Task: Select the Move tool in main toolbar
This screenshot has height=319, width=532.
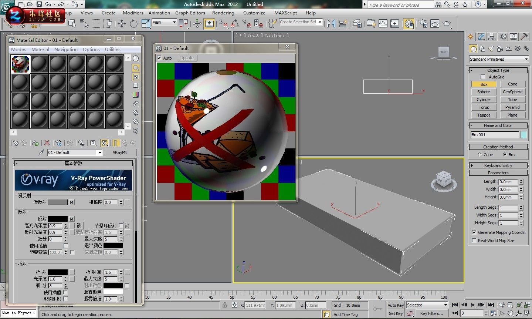Action: coord(122,24)
